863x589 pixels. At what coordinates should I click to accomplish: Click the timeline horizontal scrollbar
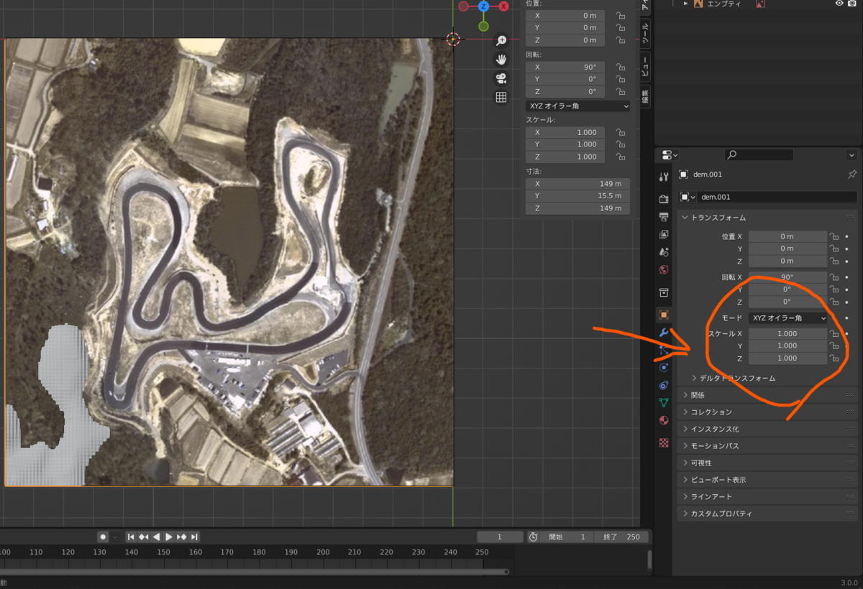254,572
